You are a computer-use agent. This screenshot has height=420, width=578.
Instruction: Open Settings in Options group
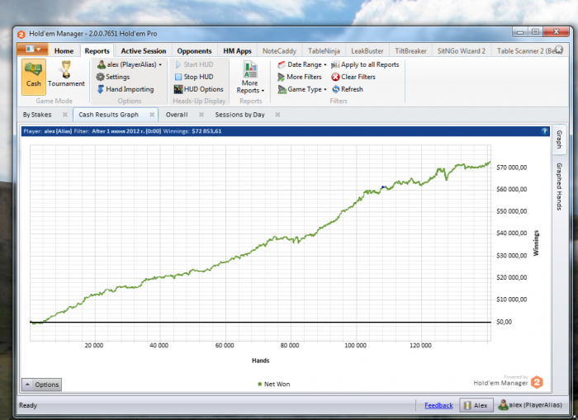[x=113, y=77]
